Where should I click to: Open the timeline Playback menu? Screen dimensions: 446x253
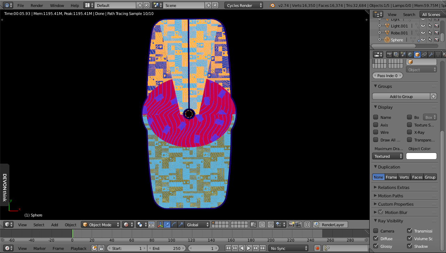[78, 248]
